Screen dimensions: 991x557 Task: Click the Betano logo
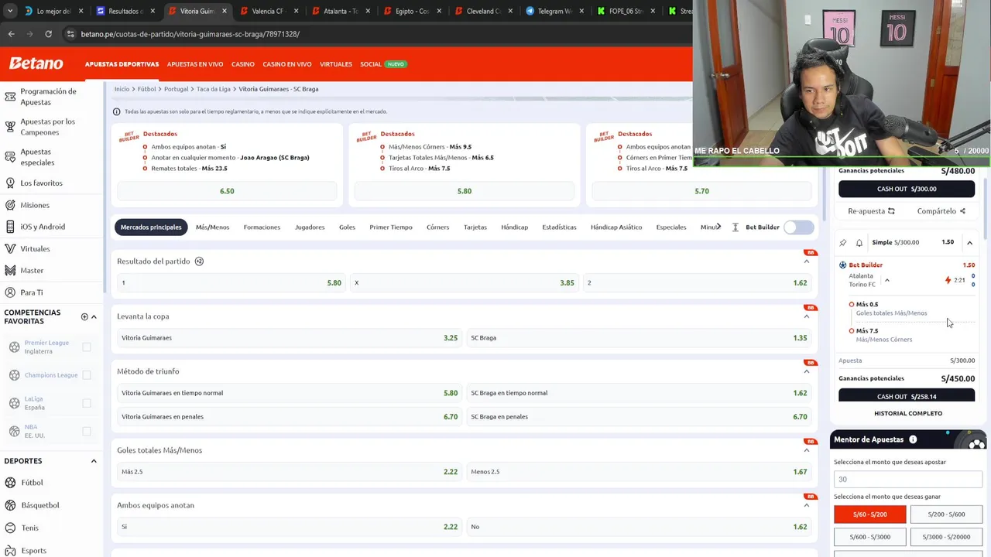(36, 63)
